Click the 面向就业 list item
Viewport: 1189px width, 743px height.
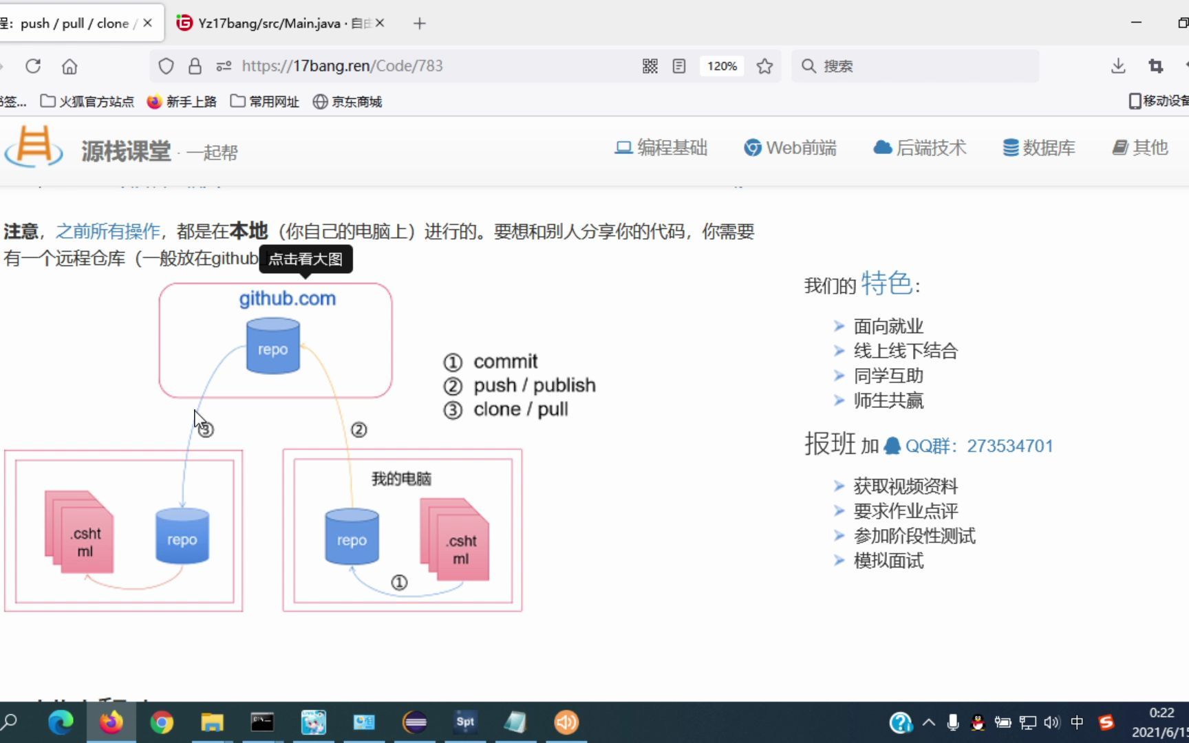coord(888,326)
